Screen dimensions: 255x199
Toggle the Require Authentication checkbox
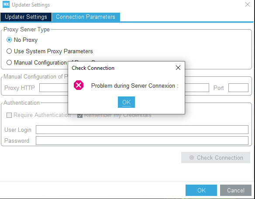(9, 115)
